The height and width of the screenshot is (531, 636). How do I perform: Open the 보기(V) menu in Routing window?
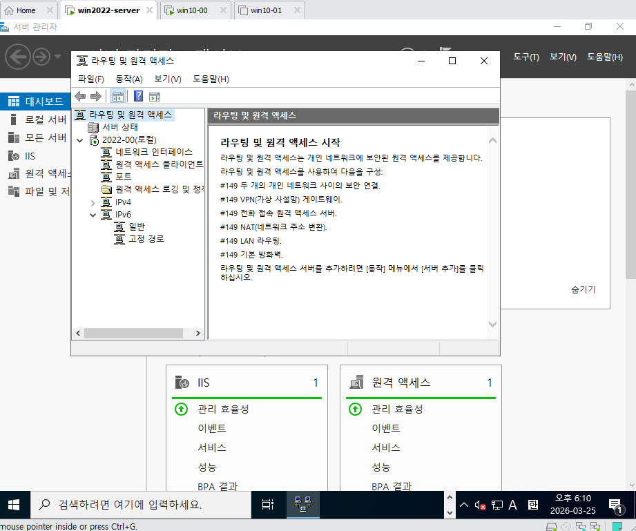coord(168,79)
